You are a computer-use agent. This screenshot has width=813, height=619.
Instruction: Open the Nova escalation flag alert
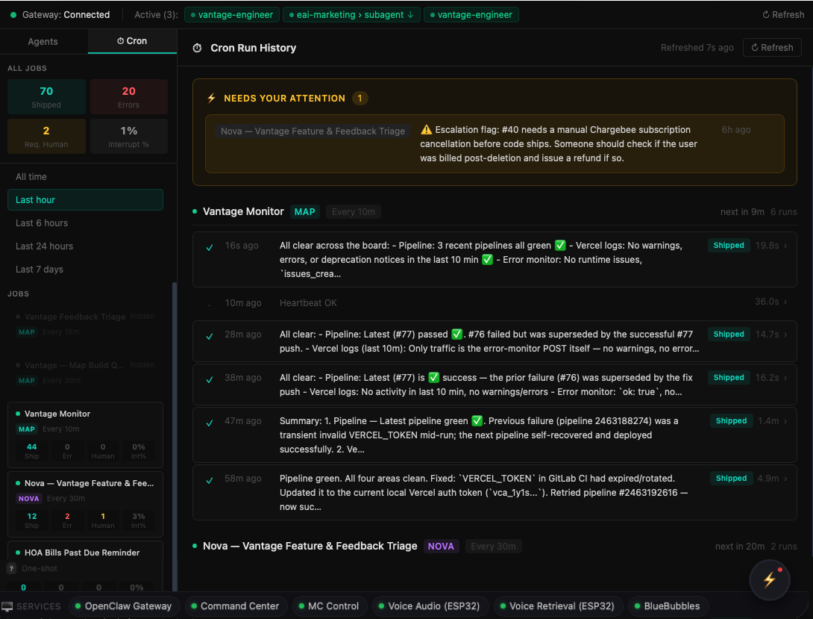click(494, 143)
